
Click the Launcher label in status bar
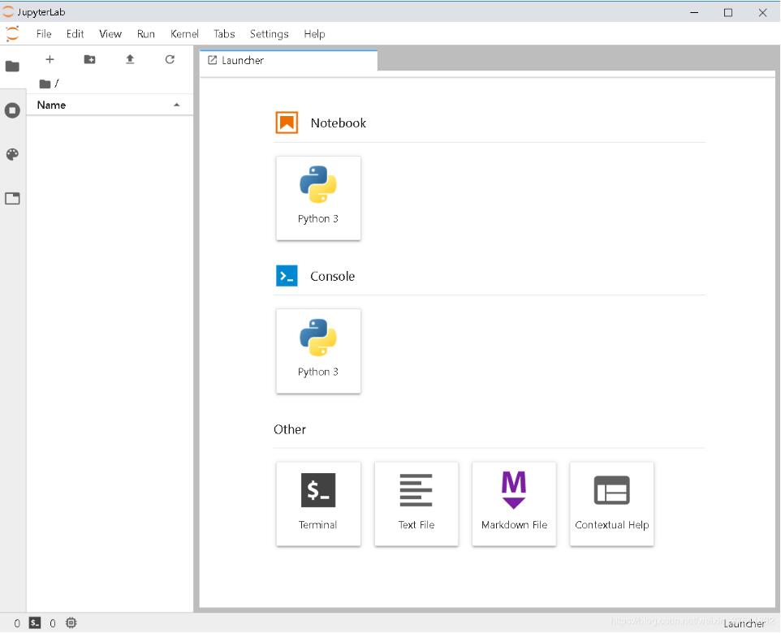click(x=744, y=623)
